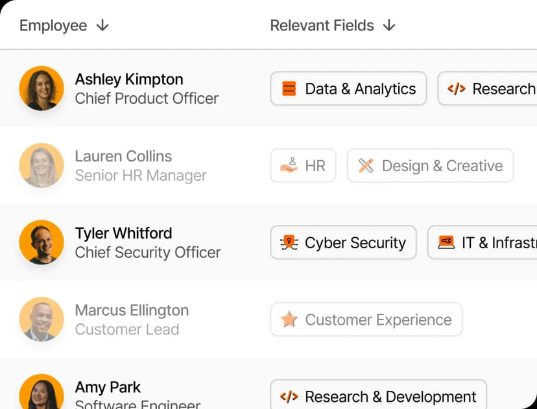The height and width of the screenshot is (409, 537).
Task: Sort by Employee column arrow
Action: pos(102,25)
